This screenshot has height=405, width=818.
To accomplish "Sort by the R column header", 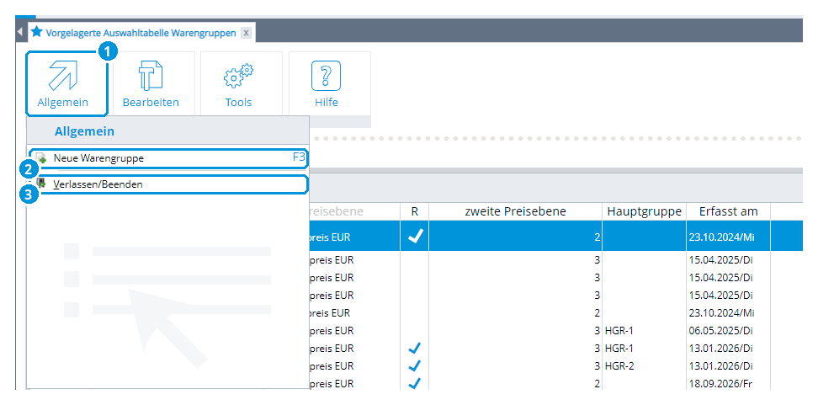I will coord(415,211).
